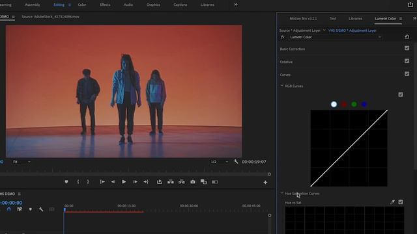Open the Program monitor panel menu icon
The height and width of the screenshot is (234, 417).
[13, 17]
